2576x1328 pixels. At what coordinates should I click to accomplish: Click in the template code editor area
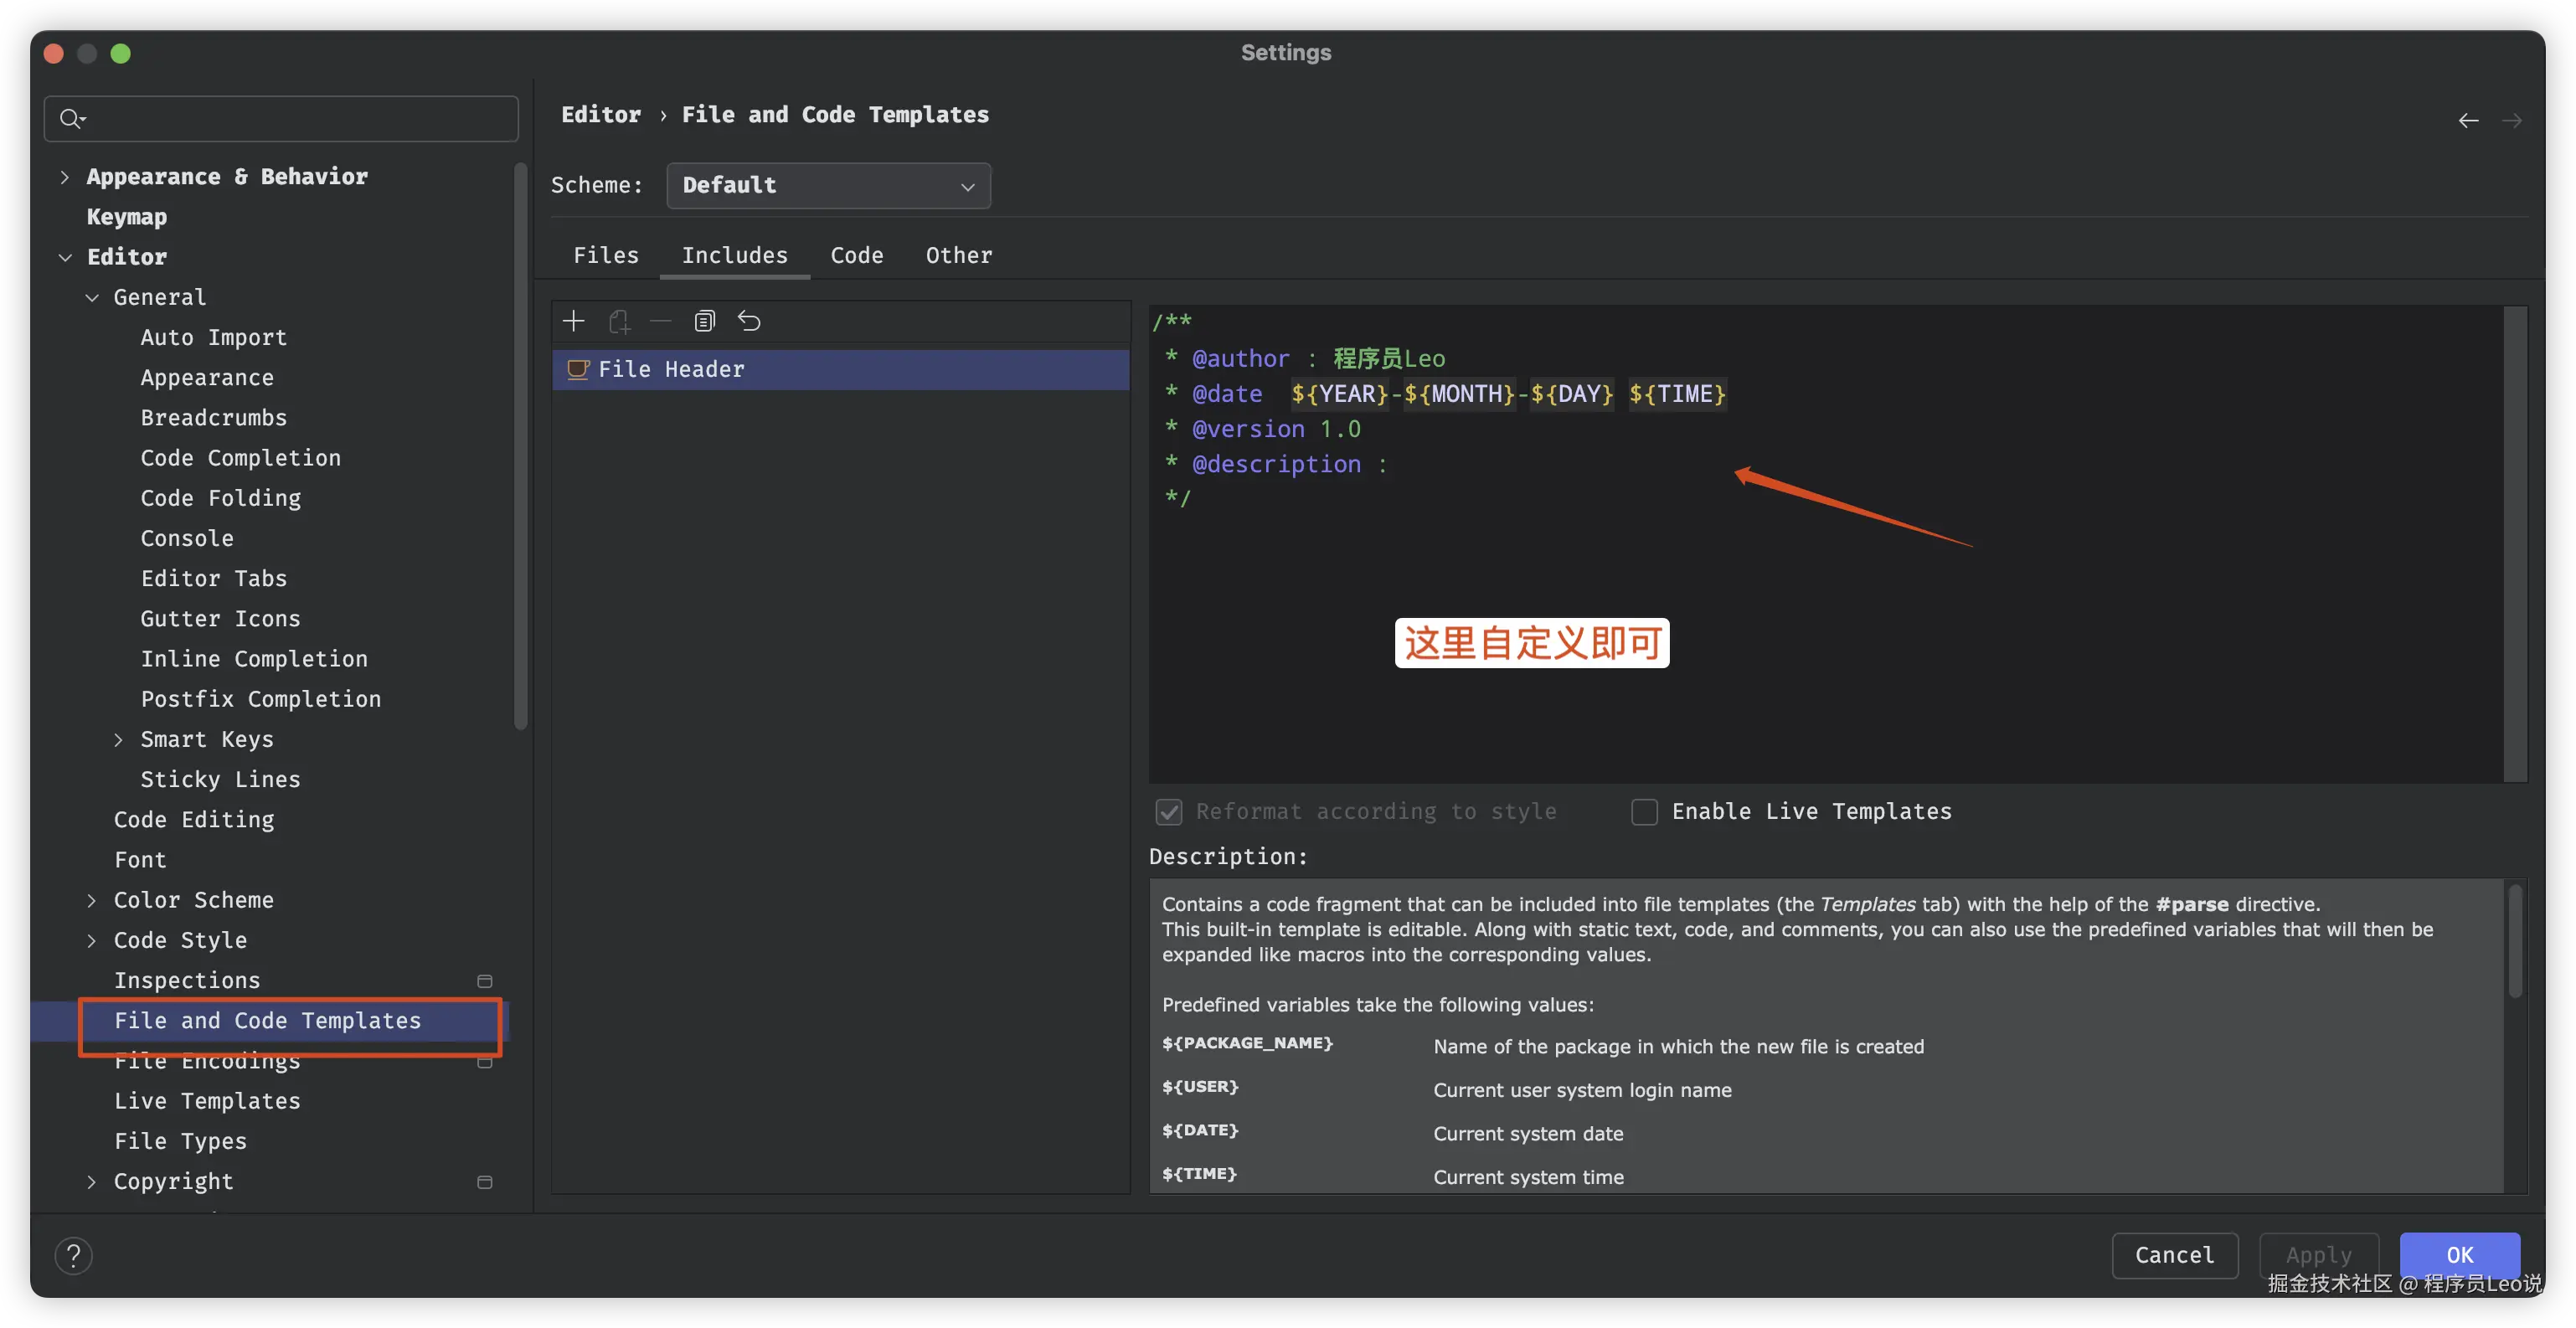[1825, 544]
